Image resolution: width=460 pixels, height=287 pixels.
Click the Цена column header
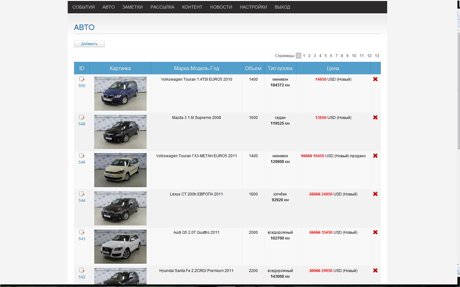tap(333, 68)
